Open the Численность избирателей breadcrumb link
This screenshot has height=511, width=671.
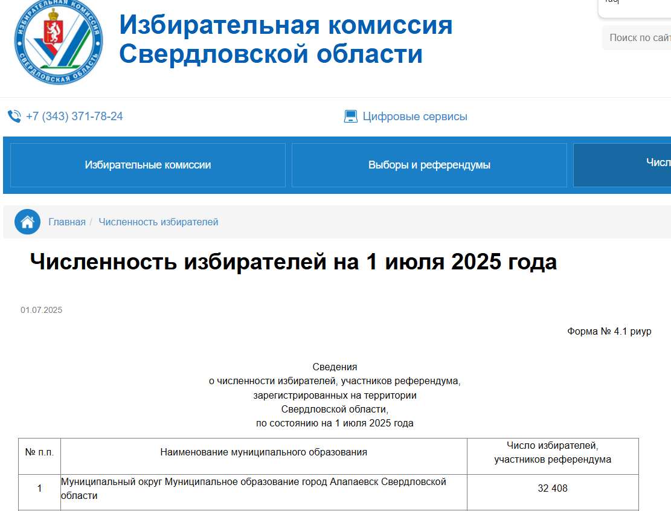(x=158, y=222)
